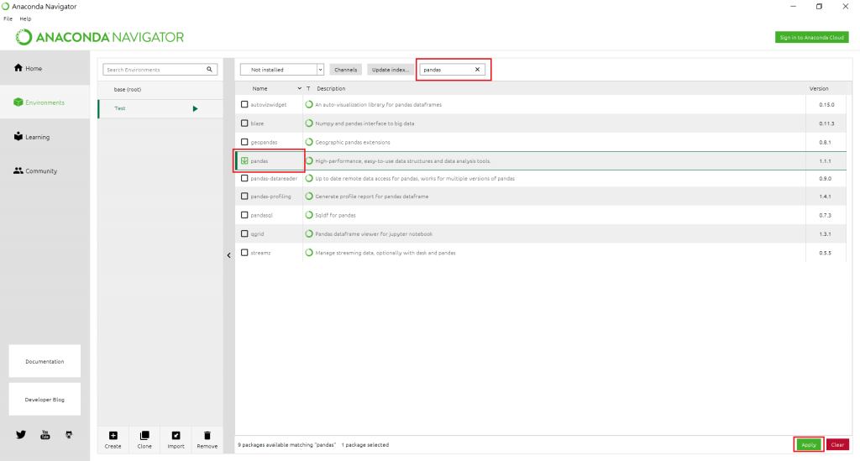Sort packages by the Name column
This screenshot has height=461, width=860.
tap(260, 88)
